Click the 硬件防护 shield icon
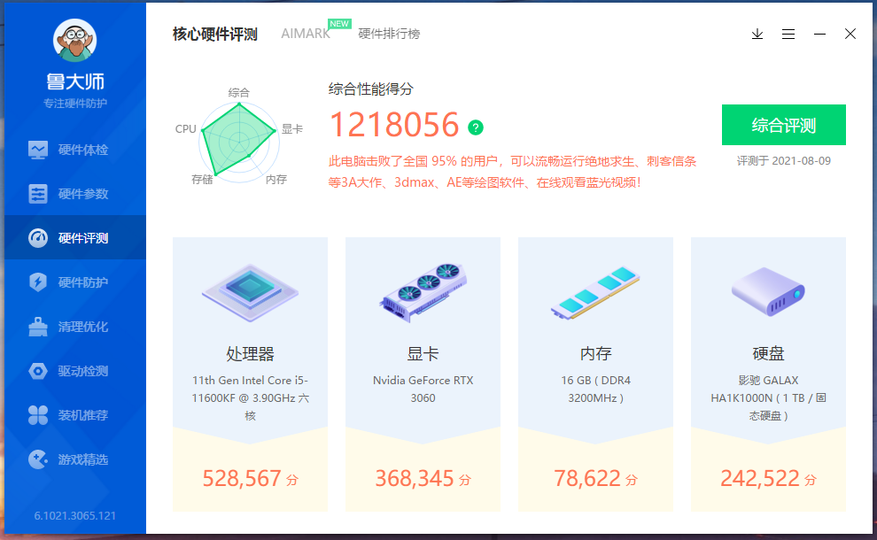Image resolution: width=877 pixels, height=540 pixels. [x=38, y=282]
